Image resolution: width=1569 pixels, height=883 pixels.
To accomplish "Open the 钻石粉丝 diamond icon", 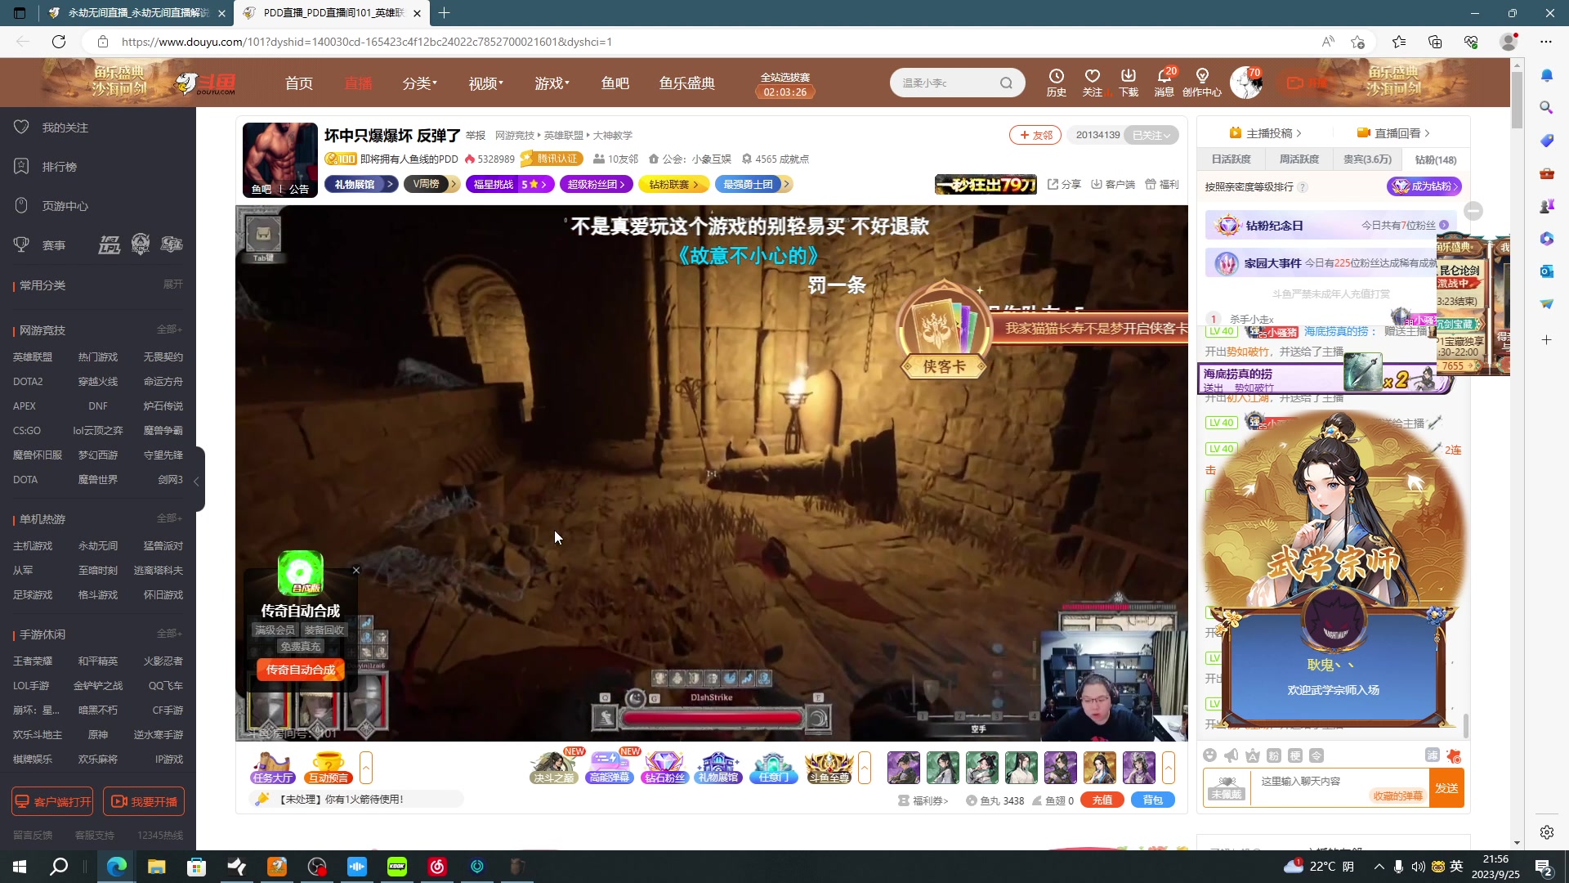I will (664, 768).
